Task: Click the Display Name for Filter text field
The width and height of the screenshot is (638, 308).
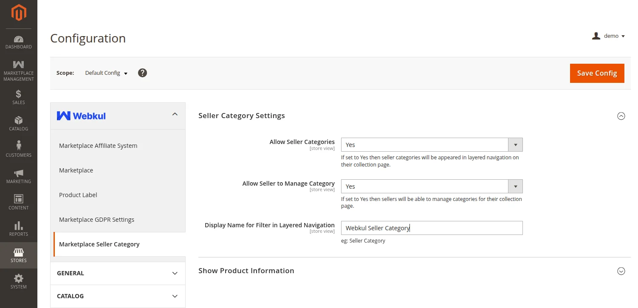Action: pos(432,228)
